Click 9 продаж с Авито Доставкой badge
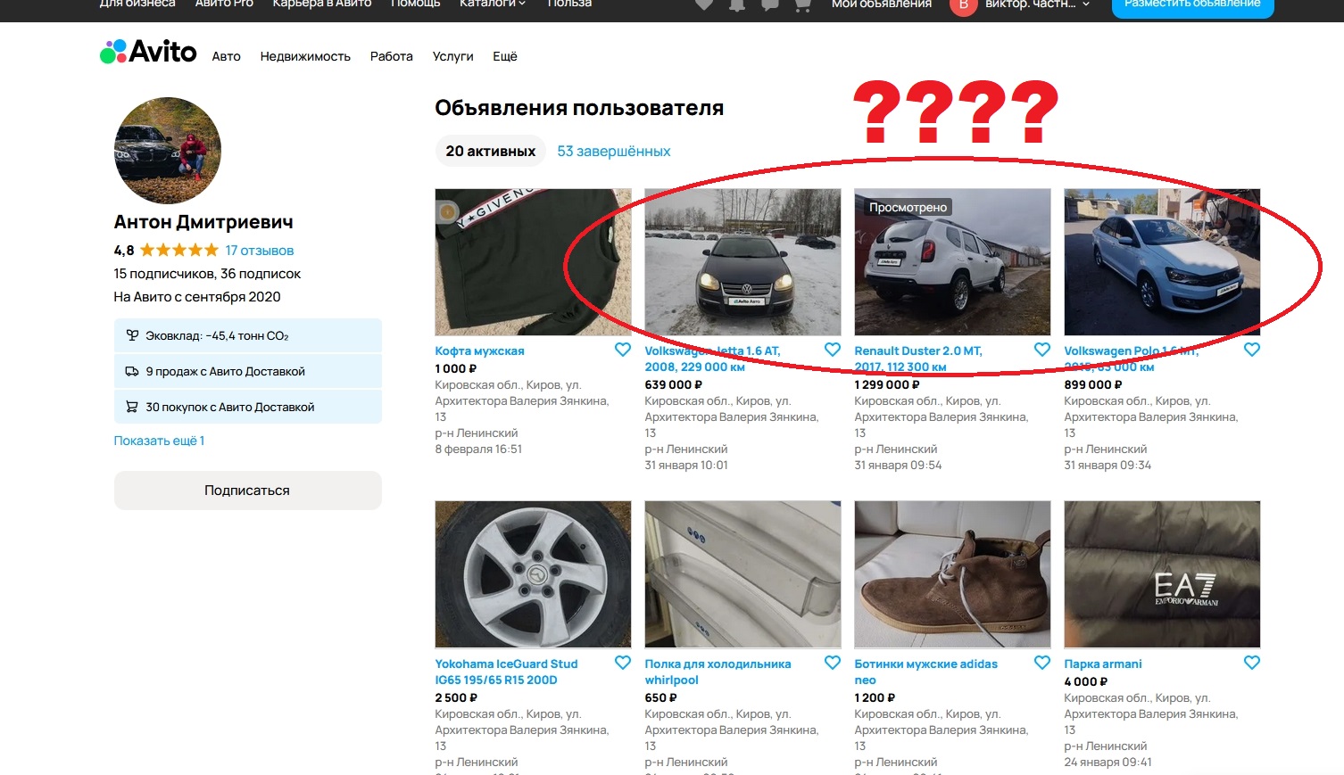This screenshot has height=775, width=1344. click(x=248, y=371)
